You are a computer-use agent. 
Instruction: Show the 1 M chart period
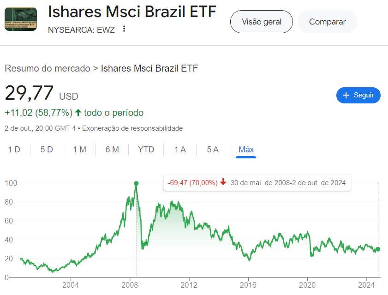[79, 150]
